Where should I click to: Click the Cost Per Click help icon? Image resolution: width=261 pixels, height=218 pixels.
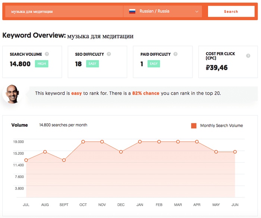click(x=248, y=56)
